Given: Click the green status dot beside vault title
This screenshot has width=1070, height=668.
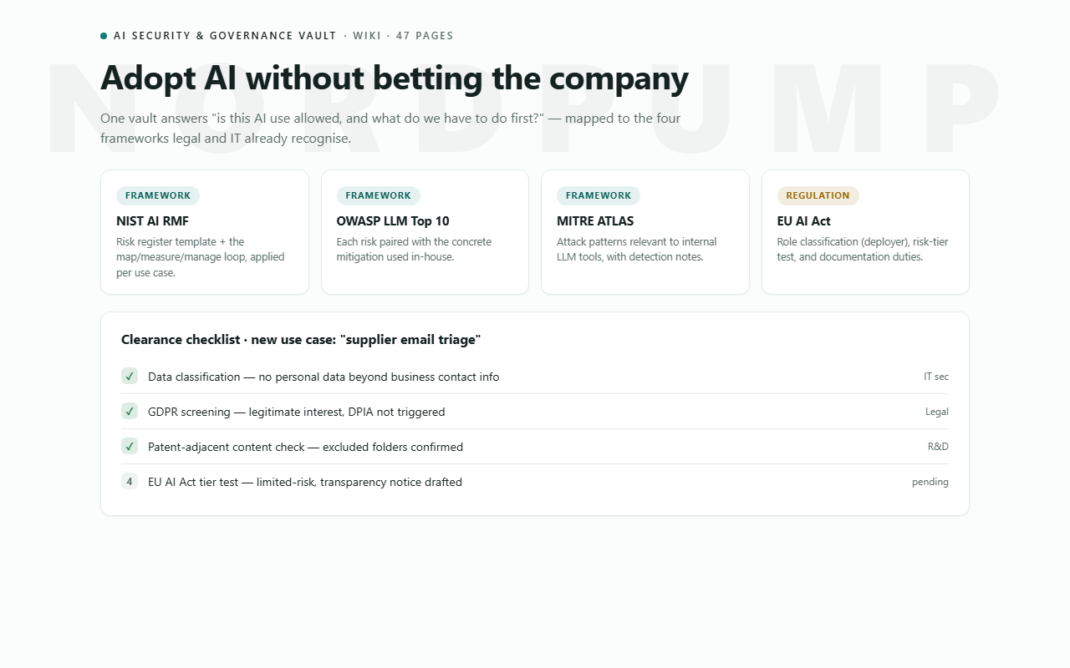Looking at the screenshot, I should click(104, 36).
